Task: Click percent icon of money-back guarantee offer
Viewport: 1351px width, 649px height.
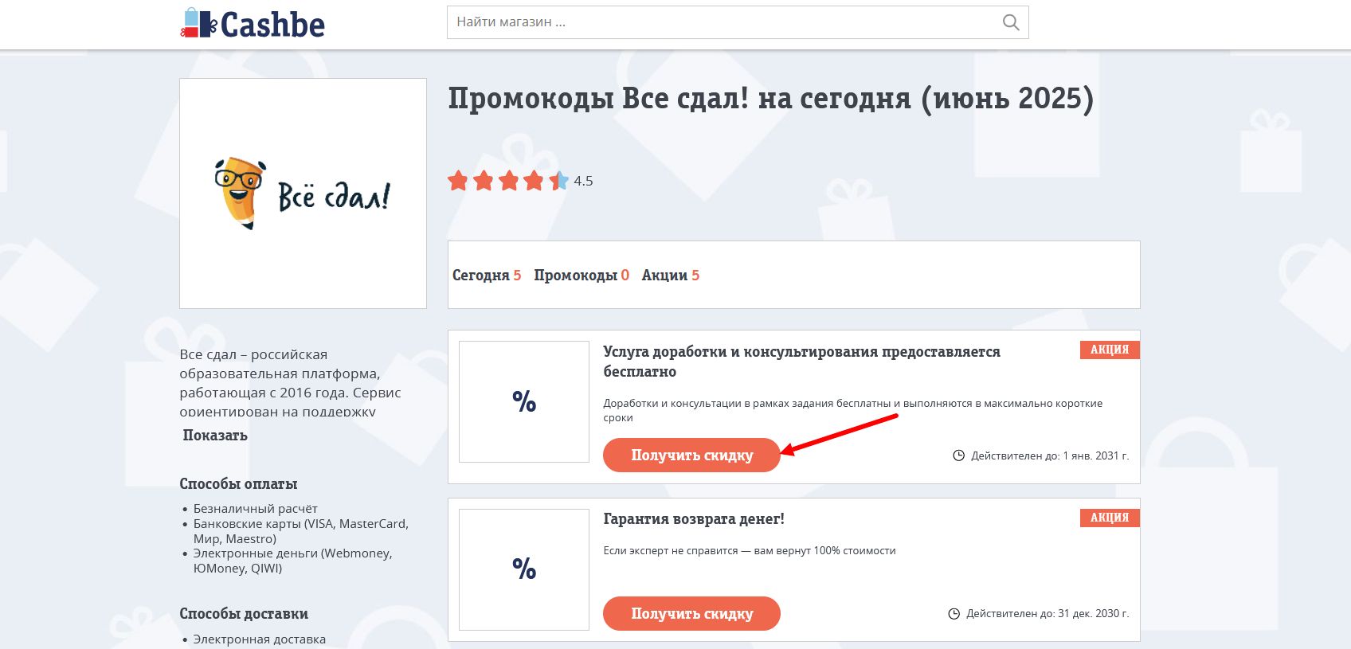Action: tap(524, 569)
